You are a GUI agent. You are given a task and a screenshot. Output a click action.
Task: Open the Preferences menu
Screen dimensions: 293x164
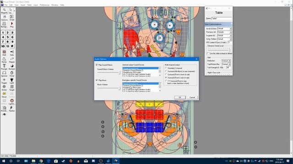click(45, 5)
